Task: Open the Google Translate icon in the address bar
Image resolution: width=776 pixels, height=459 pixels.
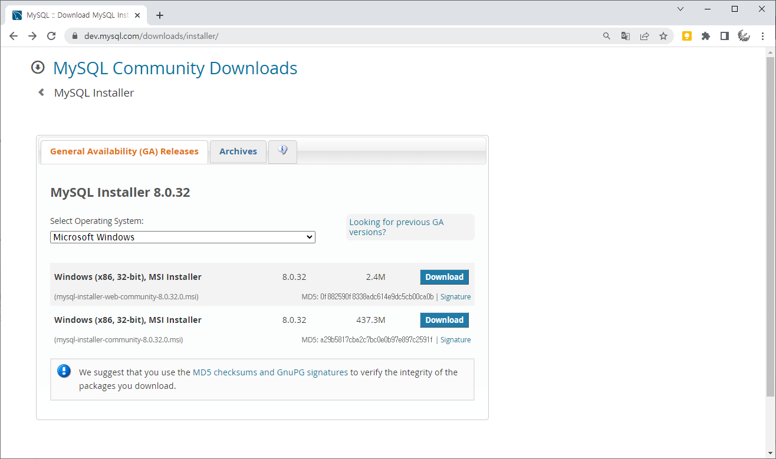Action: (x=626, y=36)
